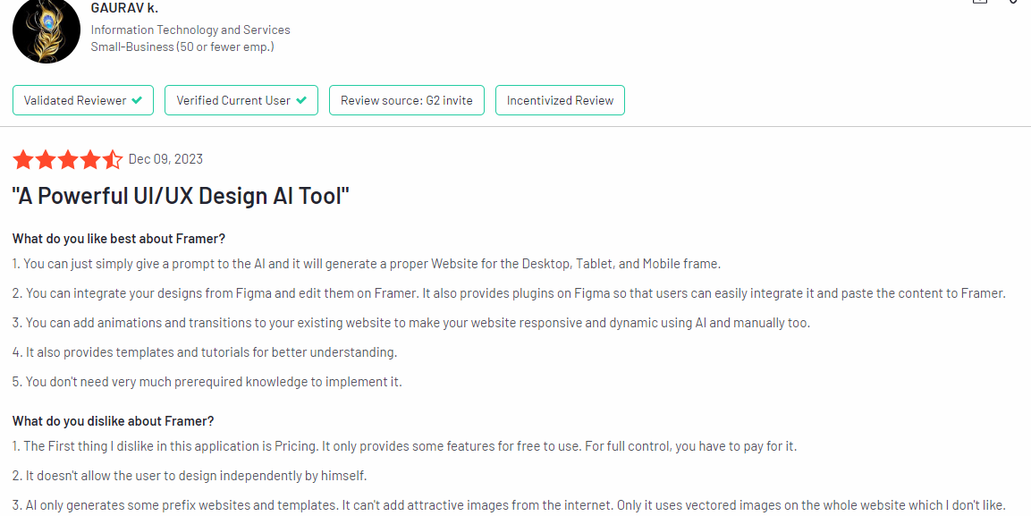This screenshot has width=1031, height=516.
Task: Click the reviewer name GAURAV k.
Action: 124,9
